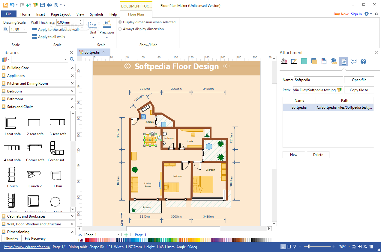The height and width of the screenshot is (252, 381).
Task: Click the Print icon in quick toolbar
Action: 49,5
